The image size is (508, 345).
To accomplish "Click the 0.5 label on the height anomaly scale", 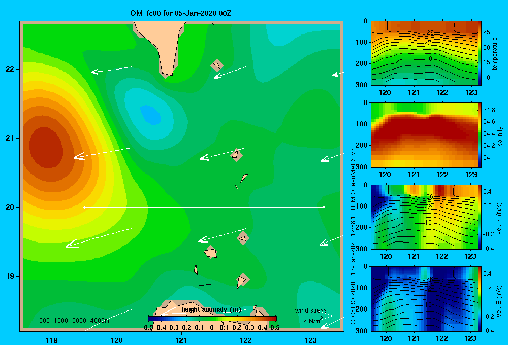I will [275, 328].
